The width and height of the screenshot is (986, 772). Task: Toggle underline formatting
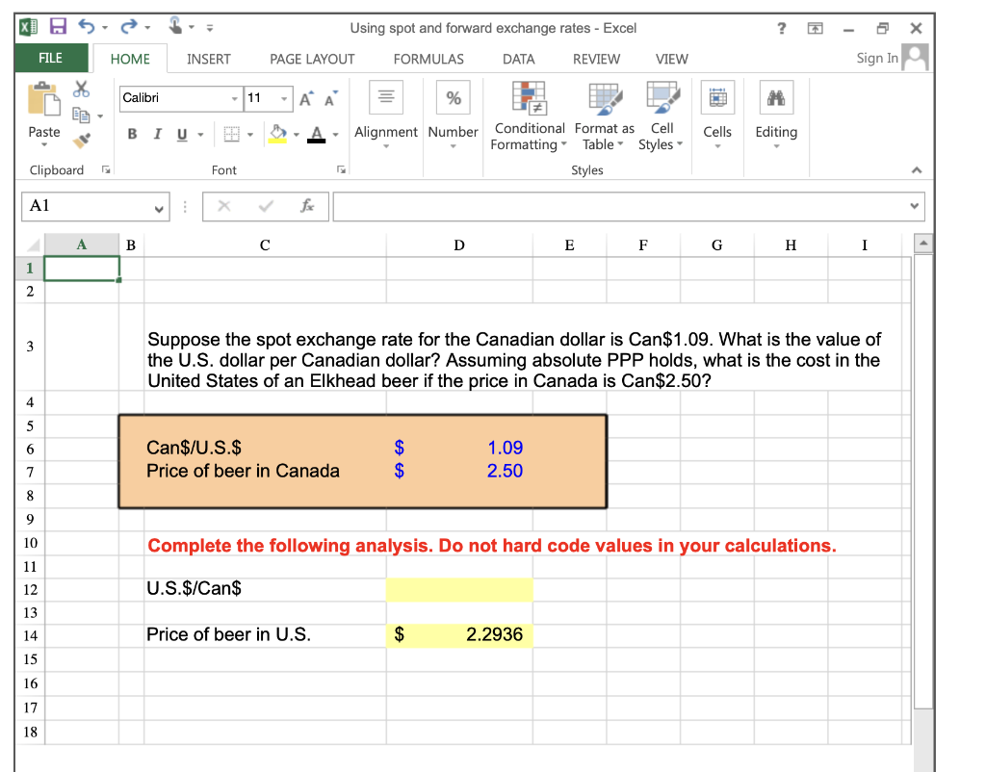[180, 134]
